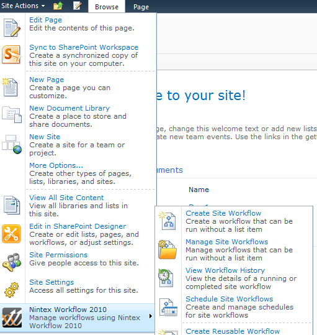Click the Navigate Up folder icon
Screen dimensions: 317x335
coord(58,6)
